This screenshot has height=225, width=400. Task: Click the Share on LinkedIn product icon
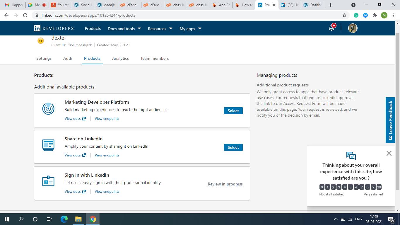48,145
